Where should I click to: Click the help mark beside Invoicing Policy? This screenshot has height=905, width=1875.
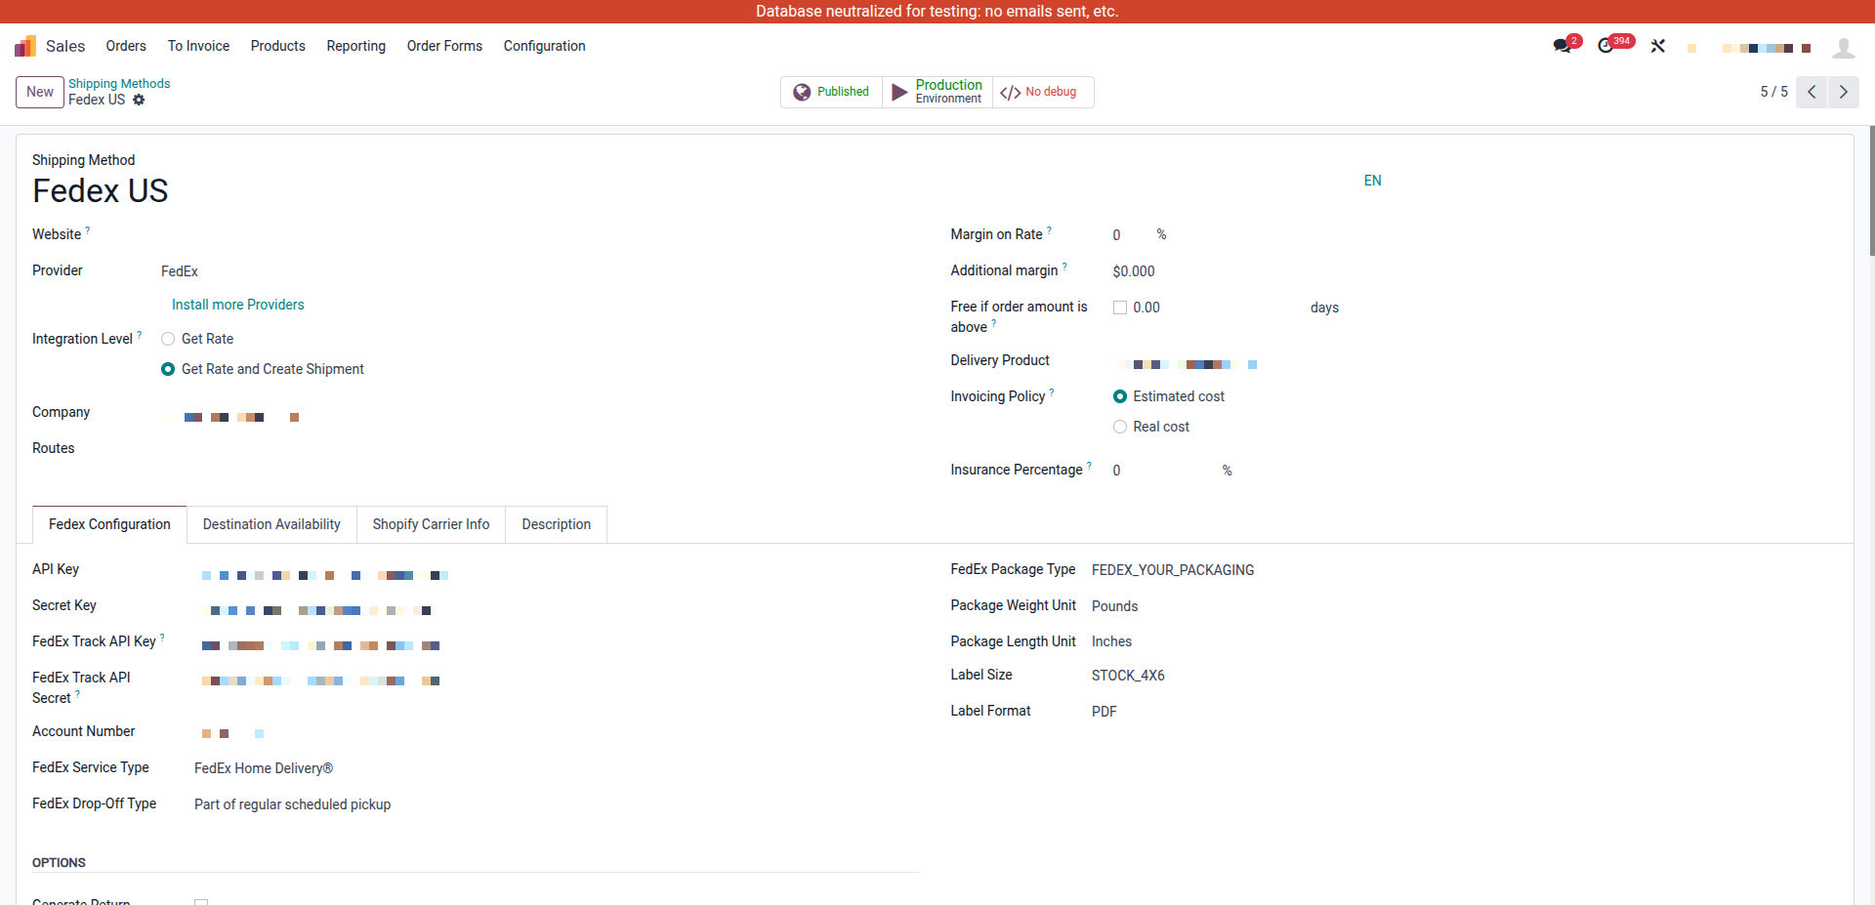(x=1052, y=392)
